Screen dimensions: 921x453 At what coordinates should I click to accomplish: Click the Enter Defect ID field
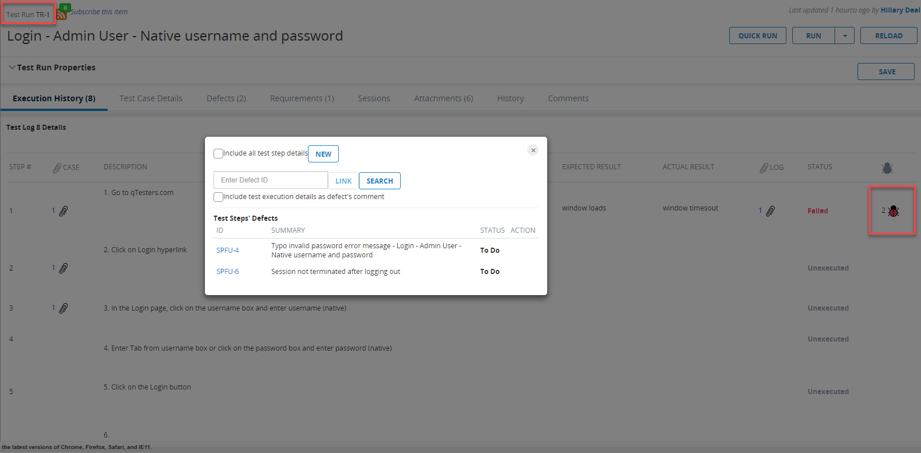point(270,180)
